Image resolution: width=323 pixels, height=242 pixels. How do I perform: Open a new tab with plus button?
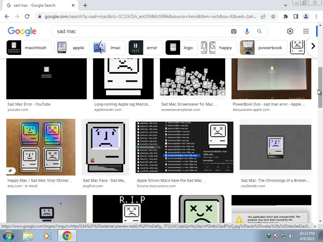85,5
